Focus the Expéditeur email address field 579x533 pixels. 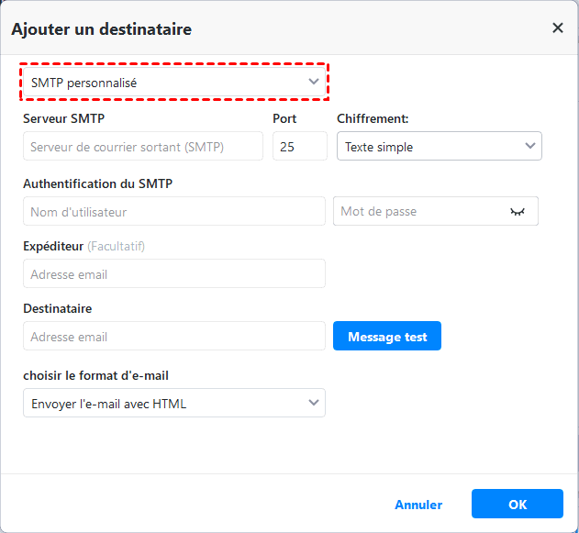(173, 274)
